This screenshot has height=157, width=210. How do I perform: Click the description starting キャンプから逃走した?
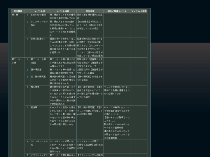point(63,122)
